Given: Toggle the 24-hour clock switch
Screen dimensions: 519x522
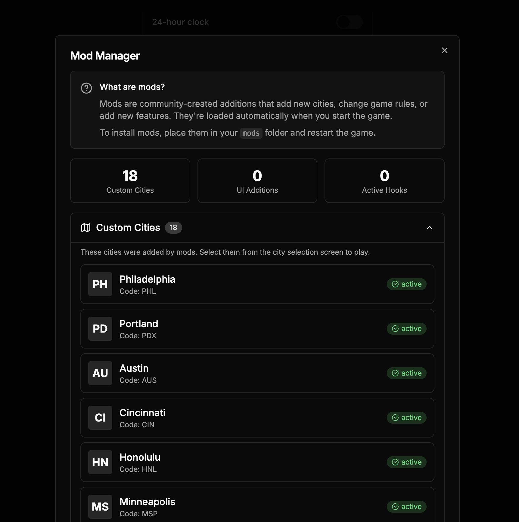Looking at the screenshot, I should coord(350,22).
